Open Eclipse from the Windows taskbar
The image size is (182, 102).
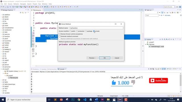pyautogui.click(x=120, y=99)
